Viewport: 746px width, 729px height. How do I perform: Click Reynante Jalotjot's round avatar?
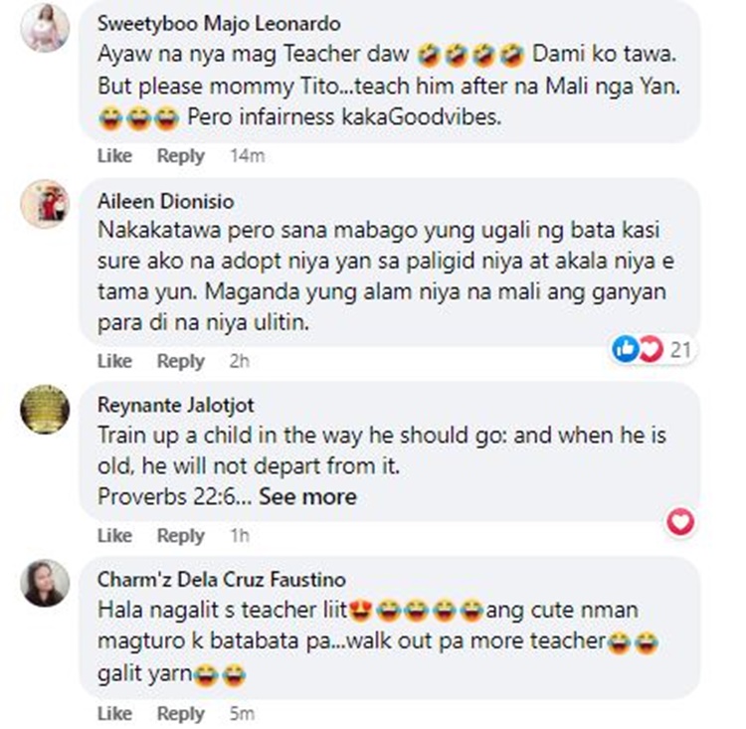[x=45, y=409]
